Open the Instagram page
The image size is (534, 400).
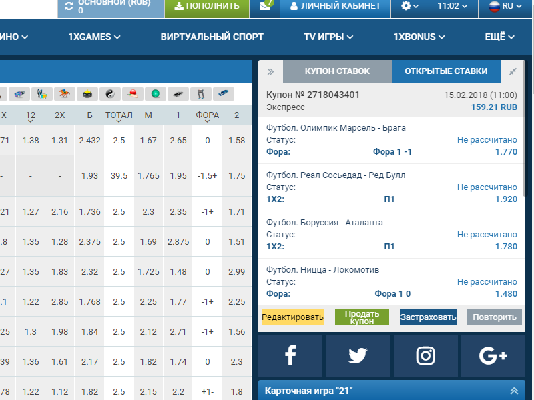coord(426,356)
